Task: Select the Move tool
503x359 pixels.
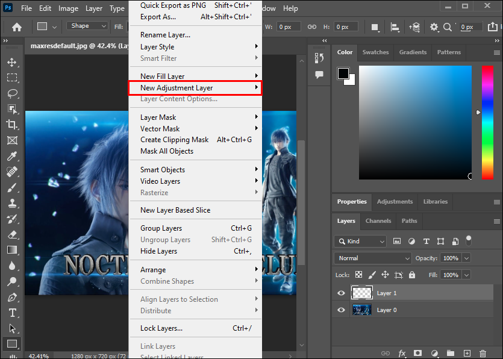Action: click(12, 62)
